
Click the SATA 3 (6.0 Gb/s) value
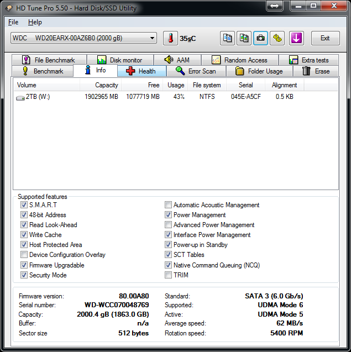pyautogui.click(x=274, y=296)
